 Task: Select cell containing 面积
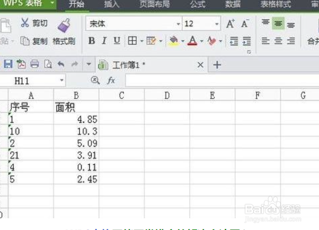tap(76, 107)
